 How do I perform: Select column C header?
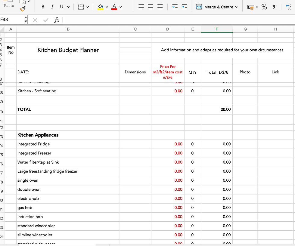pos(135,29)
